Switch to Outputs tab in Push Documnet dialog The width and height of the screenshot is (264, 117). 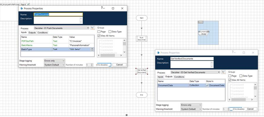32,32
